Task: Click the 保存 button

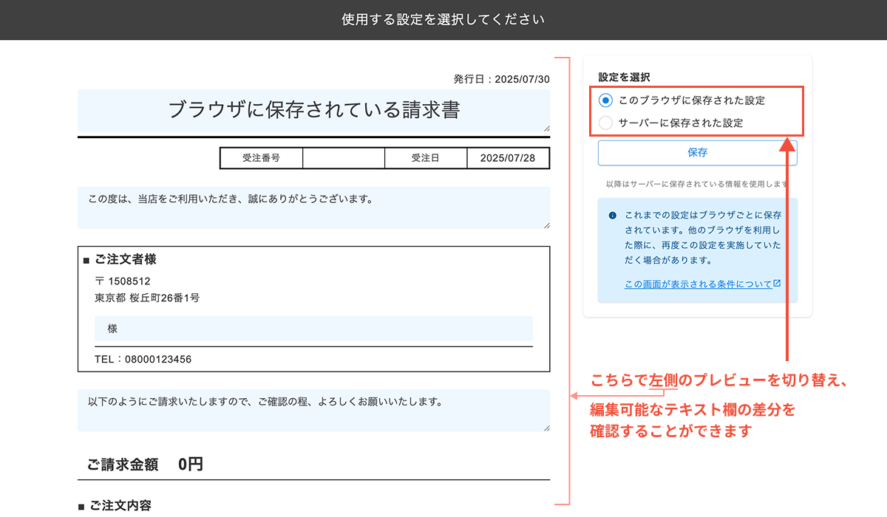Action: (699, 153)
